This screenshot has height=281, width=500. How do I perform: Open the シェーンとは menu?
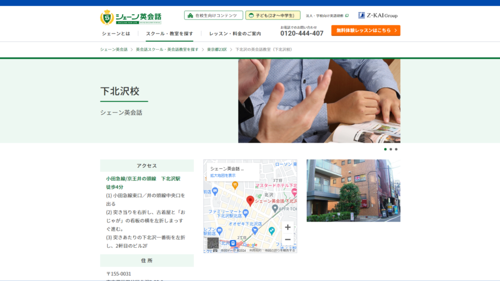click(116, 34)
